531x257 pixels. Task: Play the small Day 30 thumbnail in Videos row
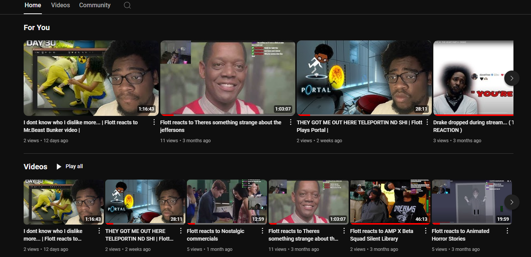pyautogui.click(x=64, y=202)
